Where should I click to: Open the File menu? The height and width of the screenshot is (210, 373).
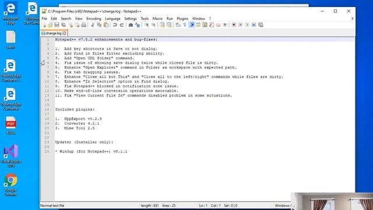pyautogui.click(x=44, y=19)
